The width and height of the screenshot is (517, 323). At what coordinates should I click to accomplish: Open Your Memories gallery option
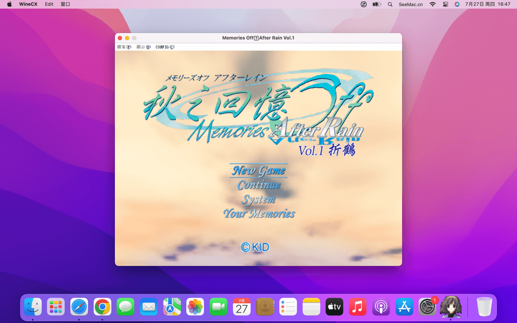(259, 214)
